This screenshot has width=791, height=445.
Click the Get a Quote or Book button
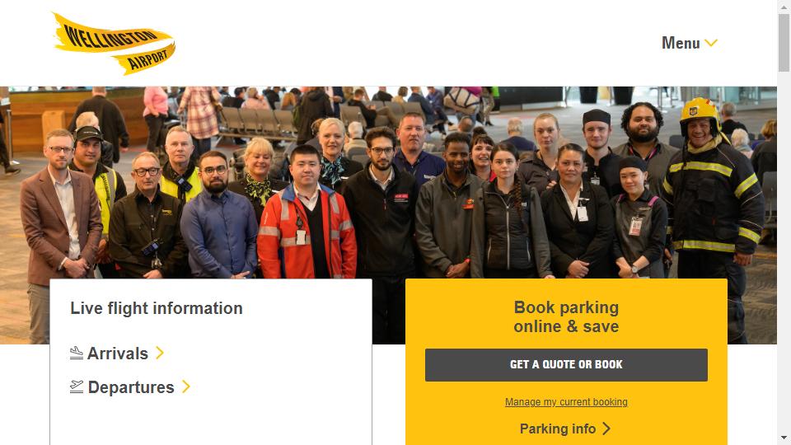click(566, 365)
